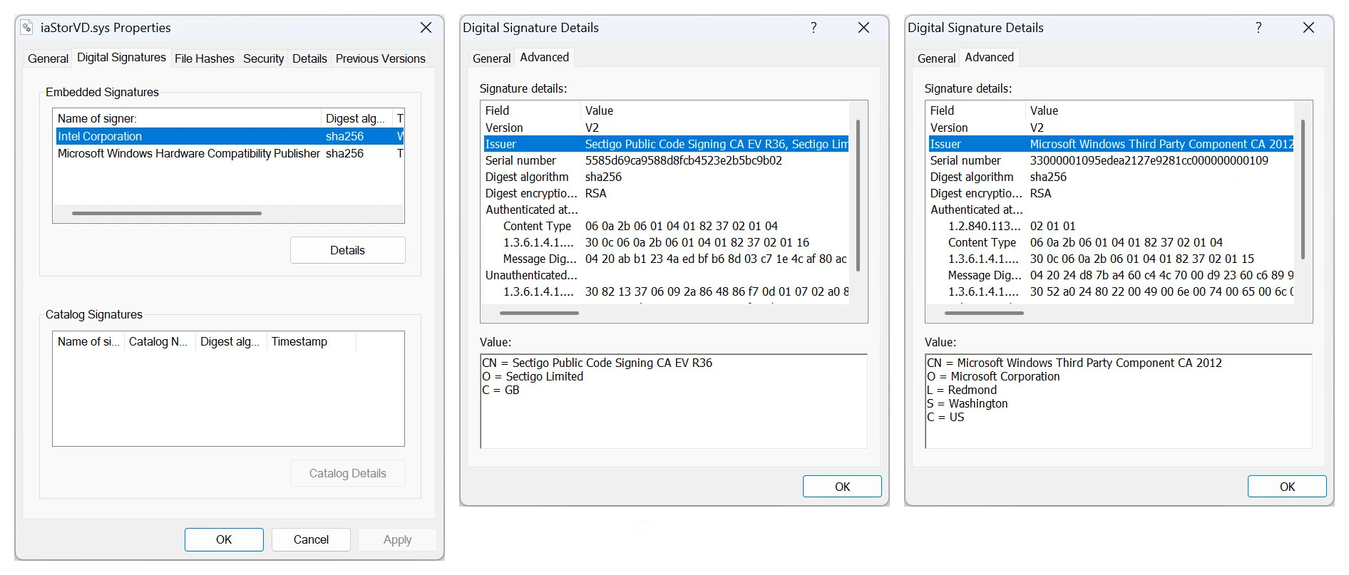This screenshot has width=1349, height=575.
Task: Select the Digest algorithm row in the Sectigo details window
Action: pos(666,177)
